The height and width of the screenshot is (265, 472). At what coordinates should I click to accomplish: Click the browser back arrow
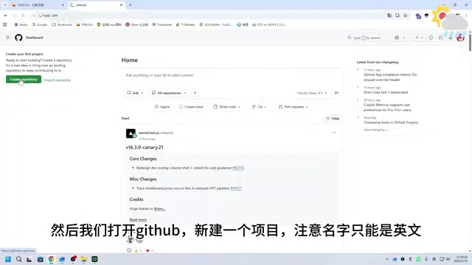coord(6,15)
